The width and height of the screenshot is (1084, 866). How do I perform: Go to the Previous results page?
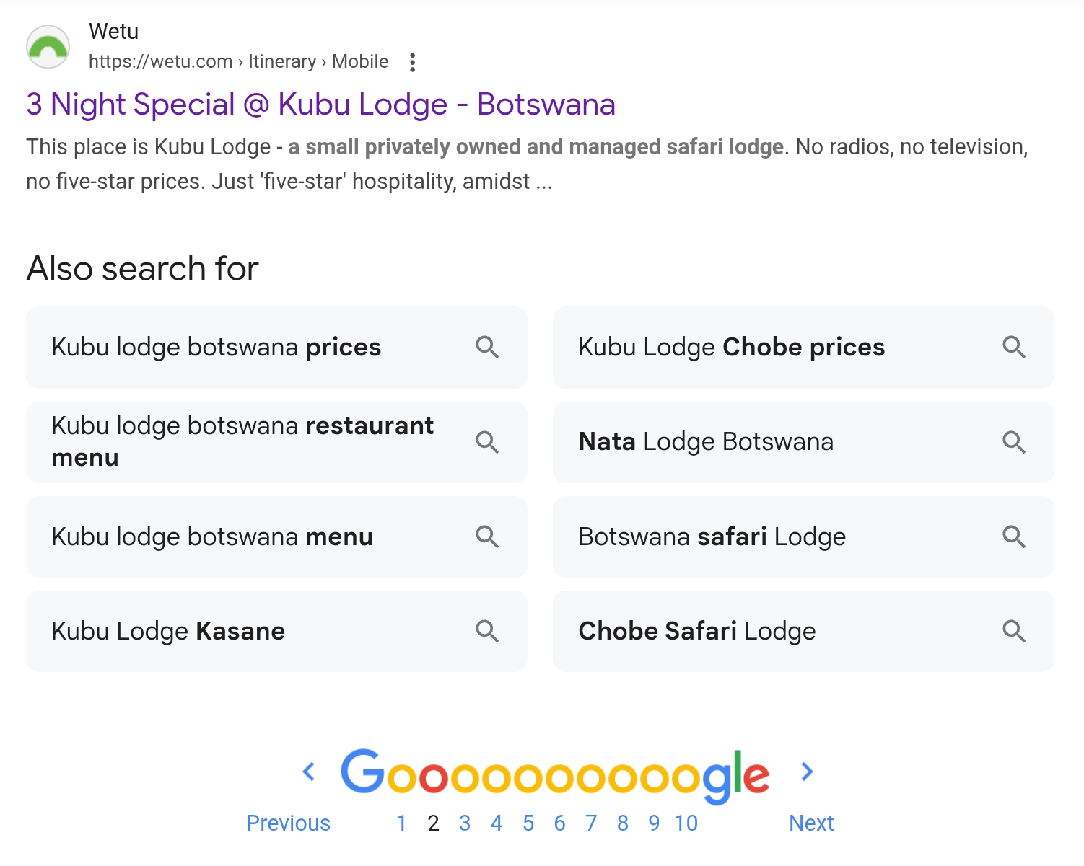(288, 822)
